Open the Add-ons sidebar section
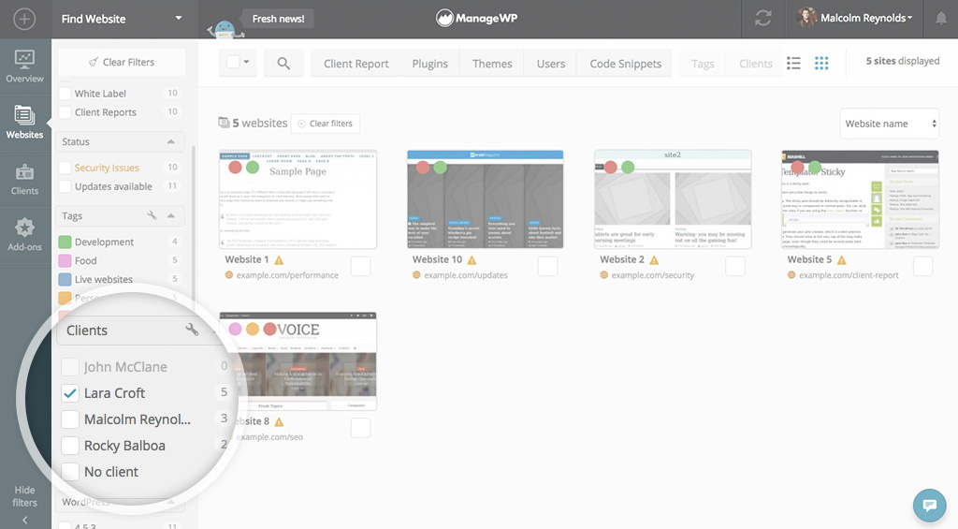Image resolution: width=958 pixels, height=529 pixels. (25, 234)
